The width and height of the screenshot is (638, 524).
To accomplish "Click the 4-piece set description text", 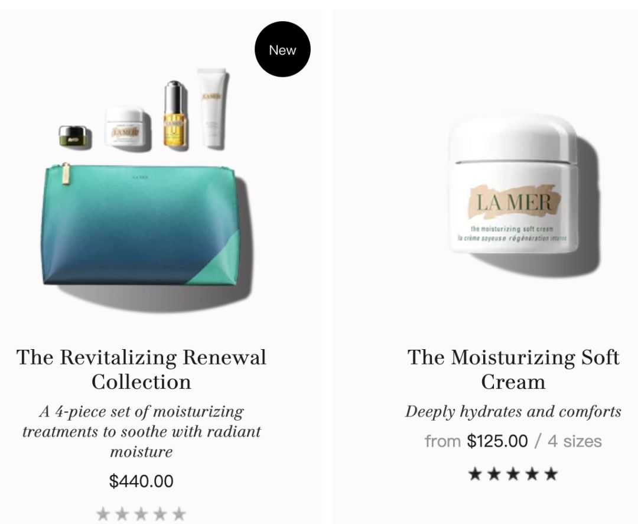I will 141,431.
